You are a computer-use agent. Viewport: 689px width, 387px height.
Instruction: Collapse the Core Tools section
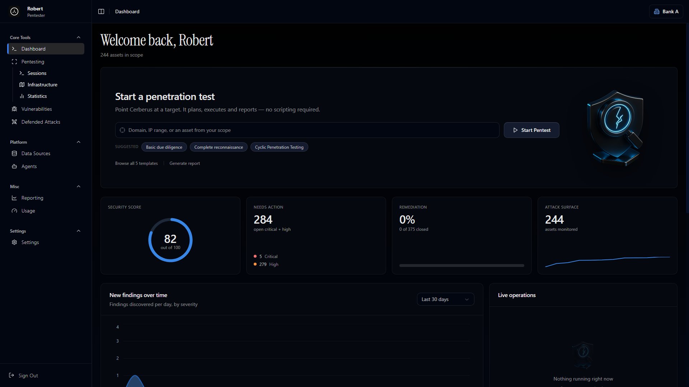pyautogui.click(x=79, y=37)
